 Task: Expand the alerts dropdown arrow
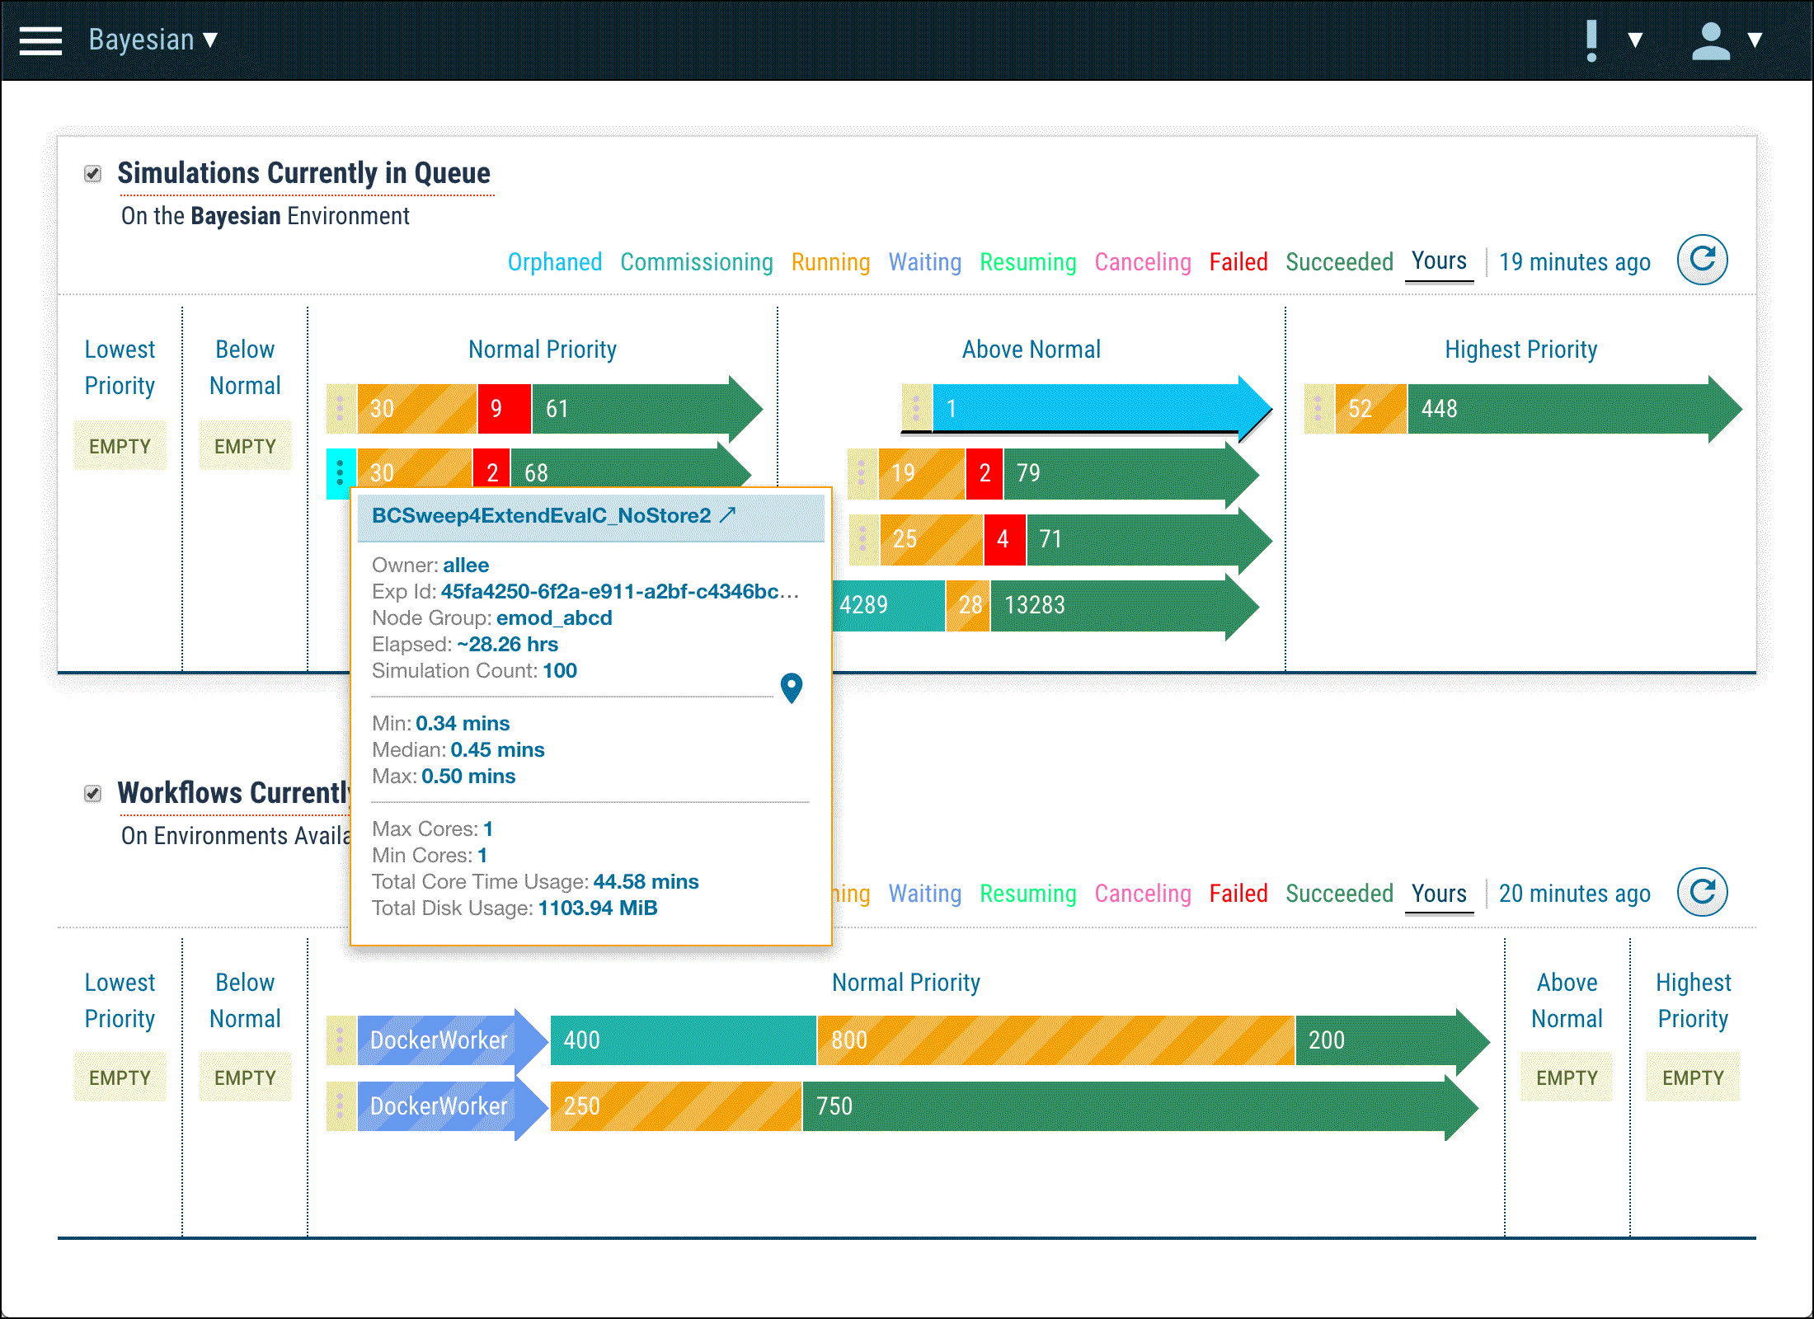pos(1635,40)
